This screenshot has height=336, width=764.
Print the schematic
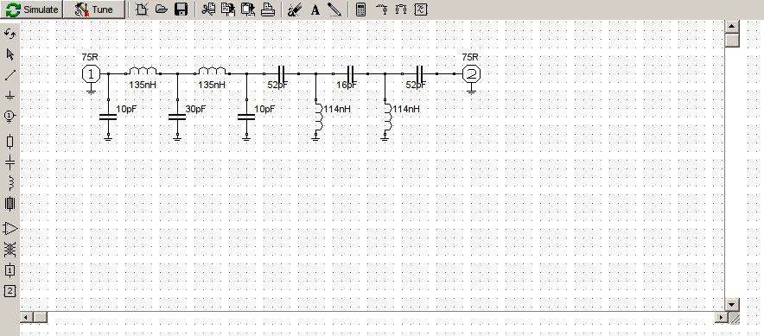(x=268, y=10)
